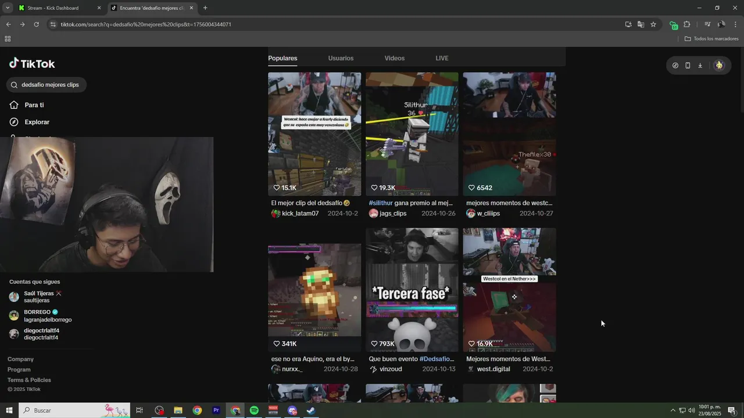
Task: Select the Populares tab
Action: pyautogui.click(x=282, y=58)
